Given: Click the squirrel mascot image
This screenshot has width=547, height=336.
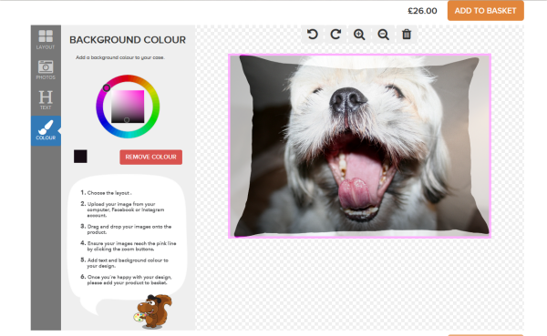Looking at the screenshot, I should 153,311.
